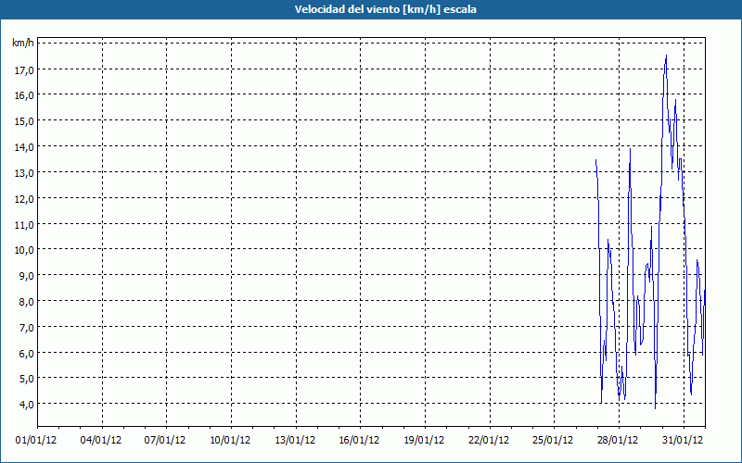This screenshot has width=742, height=463.
Task: Click the 13,0 y-axis value
Action: 25,173
